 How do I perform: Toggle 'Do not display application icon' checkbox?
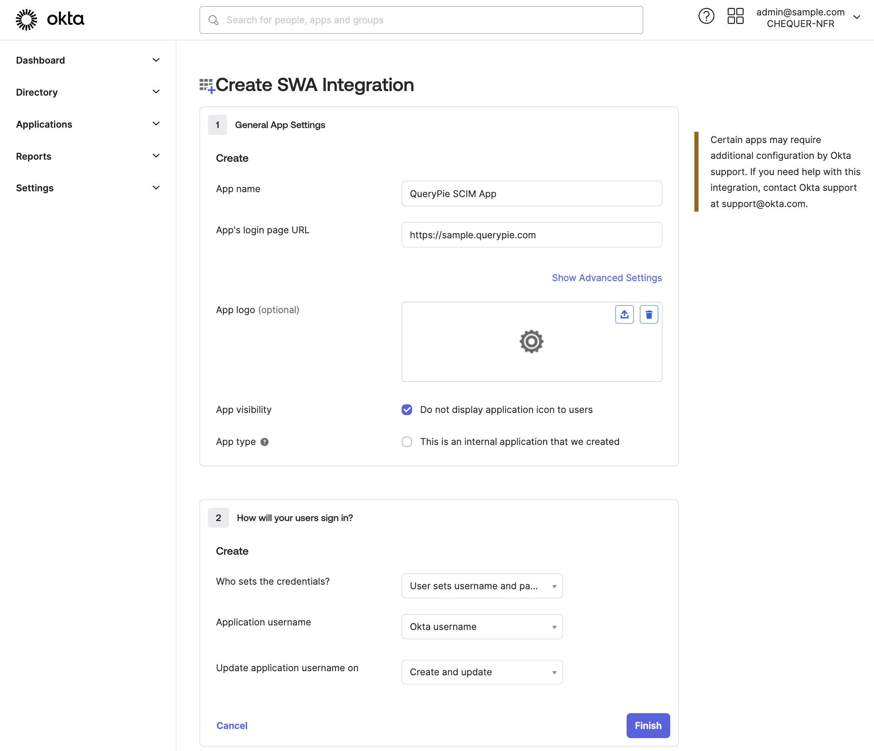point(407,410)
